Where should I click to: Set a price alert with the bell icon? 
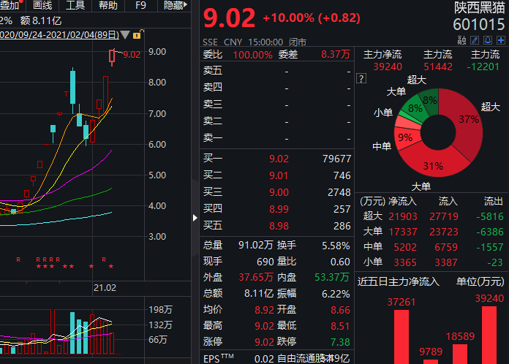click(486, 40)
